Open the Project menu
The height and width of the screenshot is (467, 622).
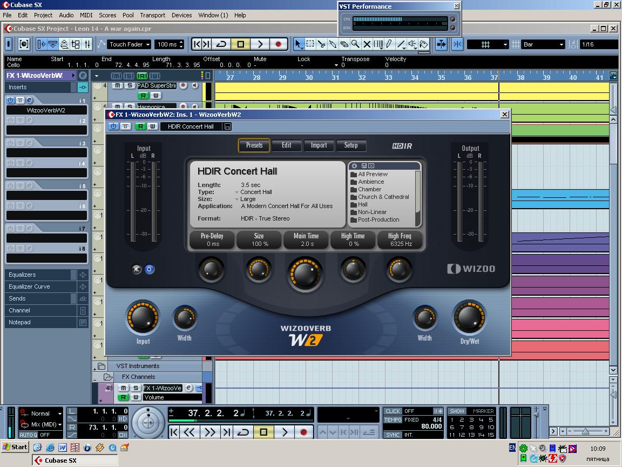click(x=43, y=15)
